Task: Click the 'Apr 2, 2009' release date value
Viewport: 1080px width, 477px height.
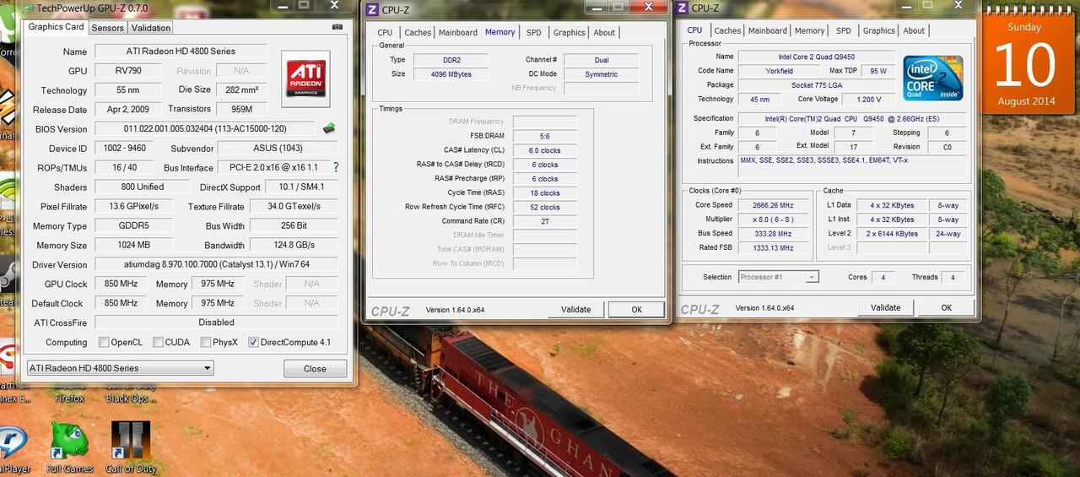Action: (x=129, y=110)
